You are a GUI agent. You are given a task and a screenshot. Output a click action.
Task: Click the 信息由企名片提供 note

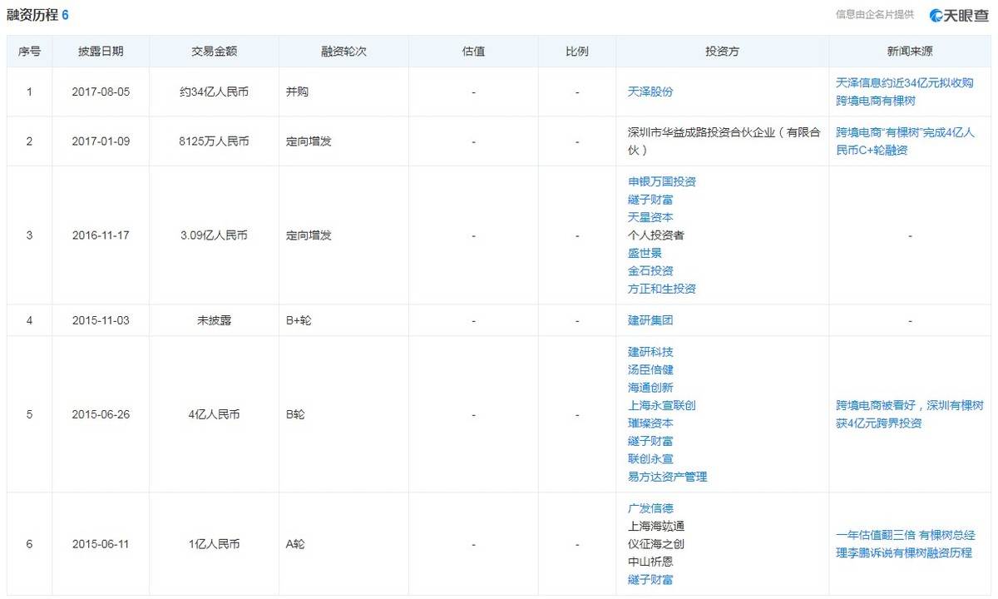875,15
